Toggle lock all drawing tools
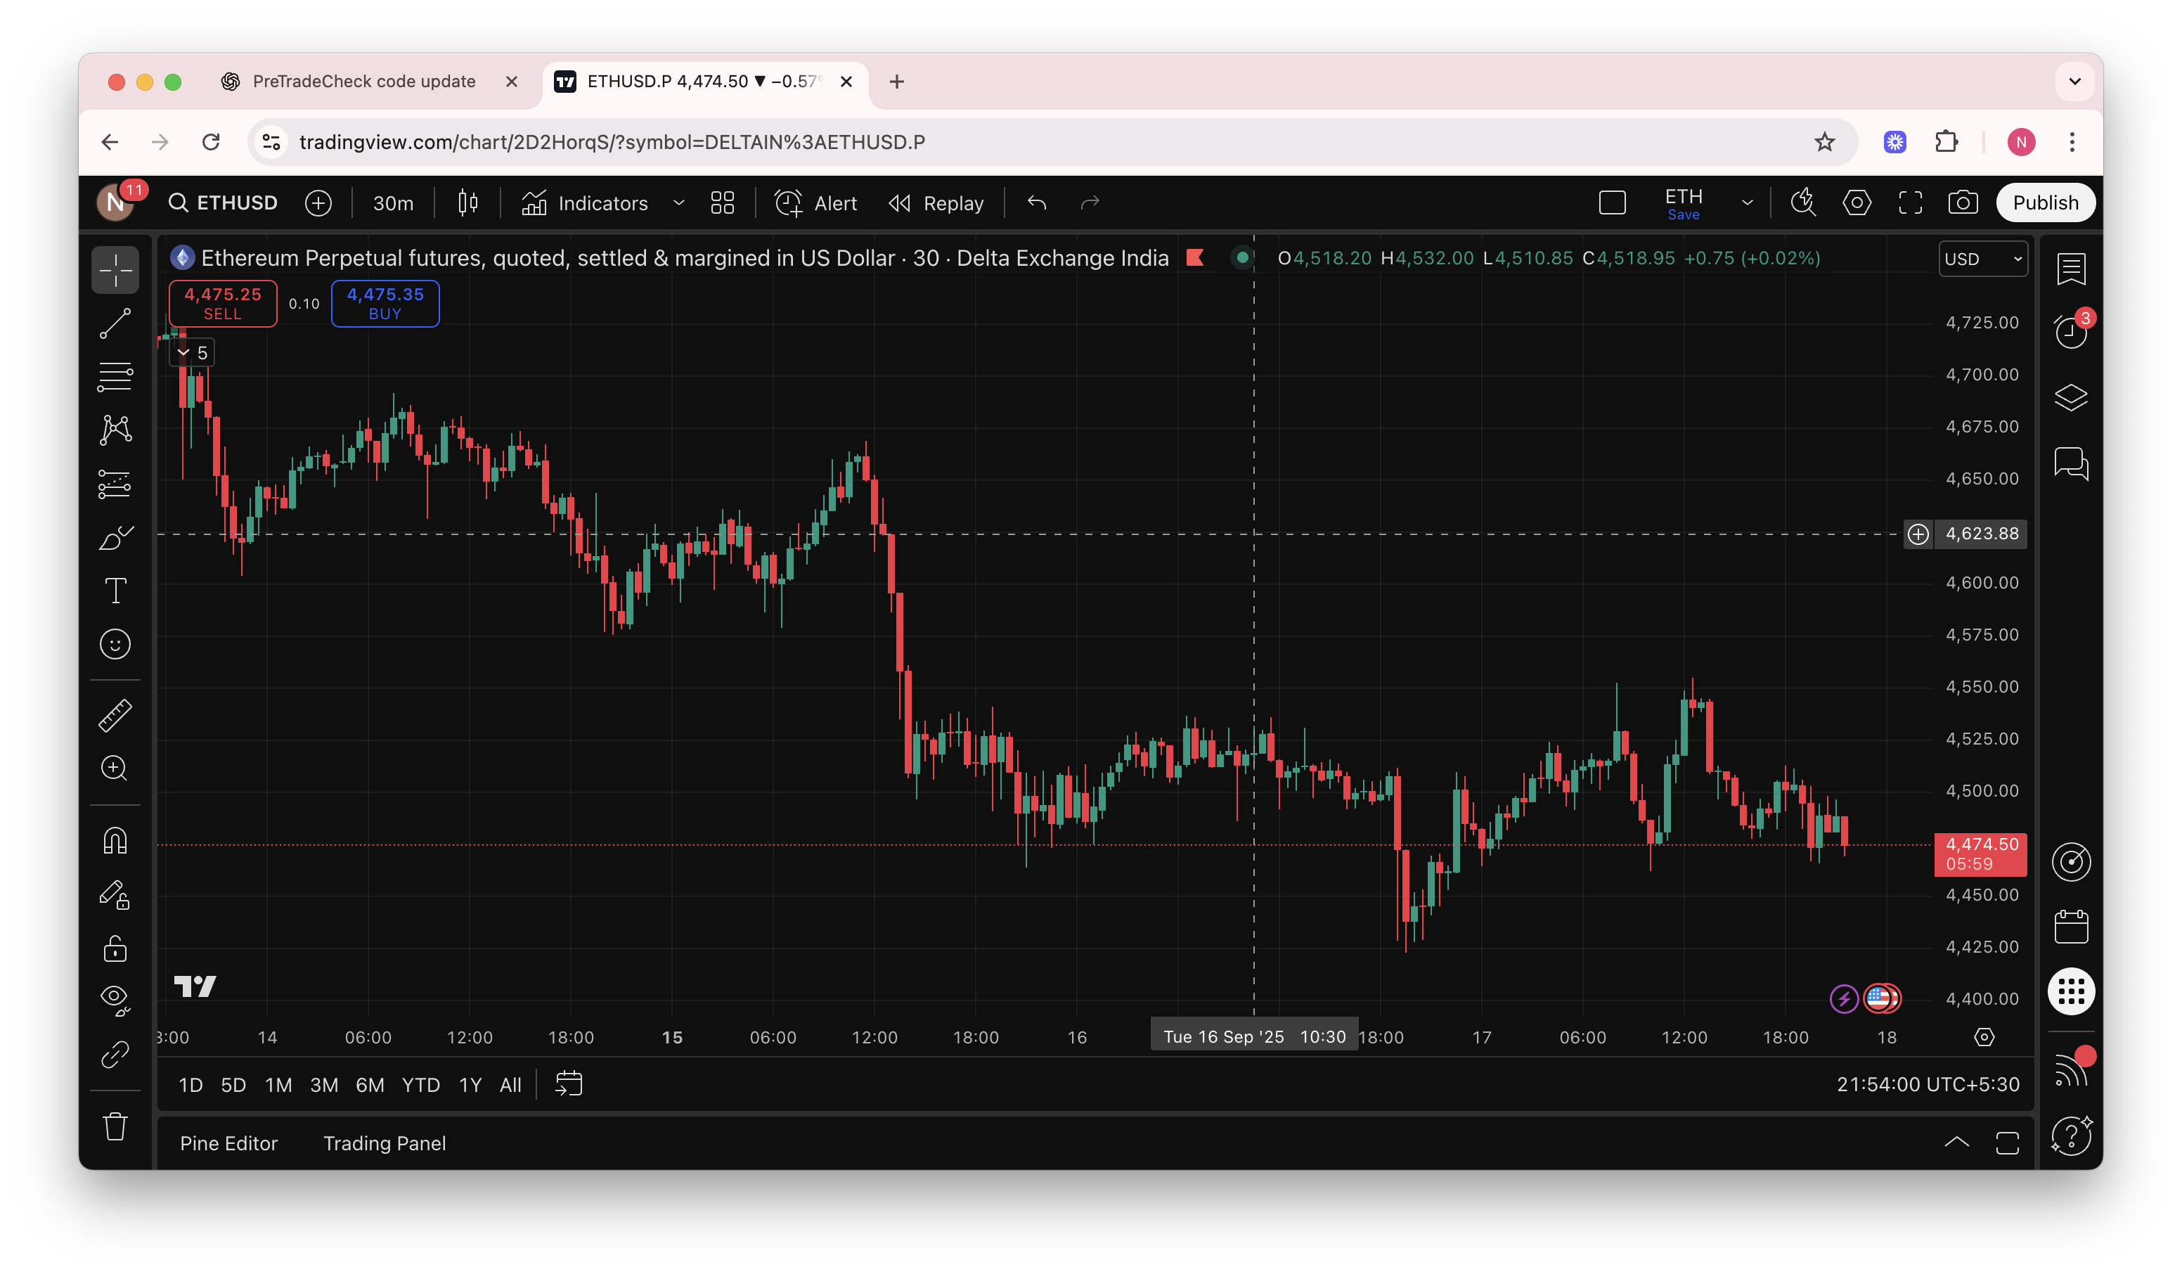The image size is (2182, 1274). pos(115,948)
